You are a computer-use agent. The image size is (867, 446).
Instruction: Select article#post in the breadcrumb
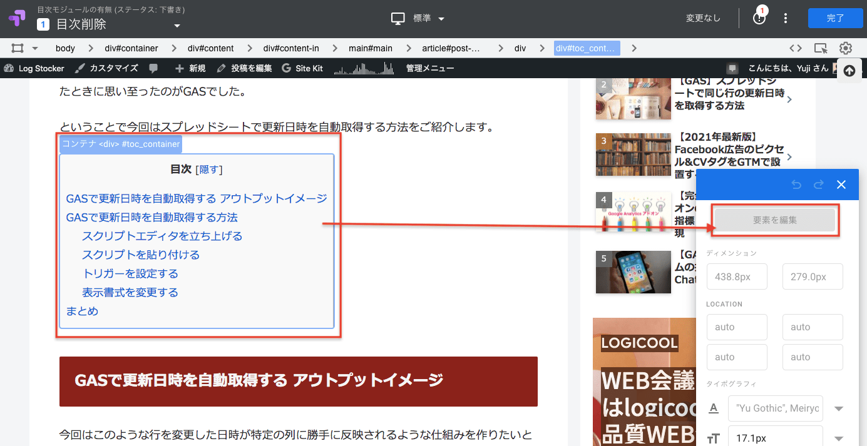point(451,48)
